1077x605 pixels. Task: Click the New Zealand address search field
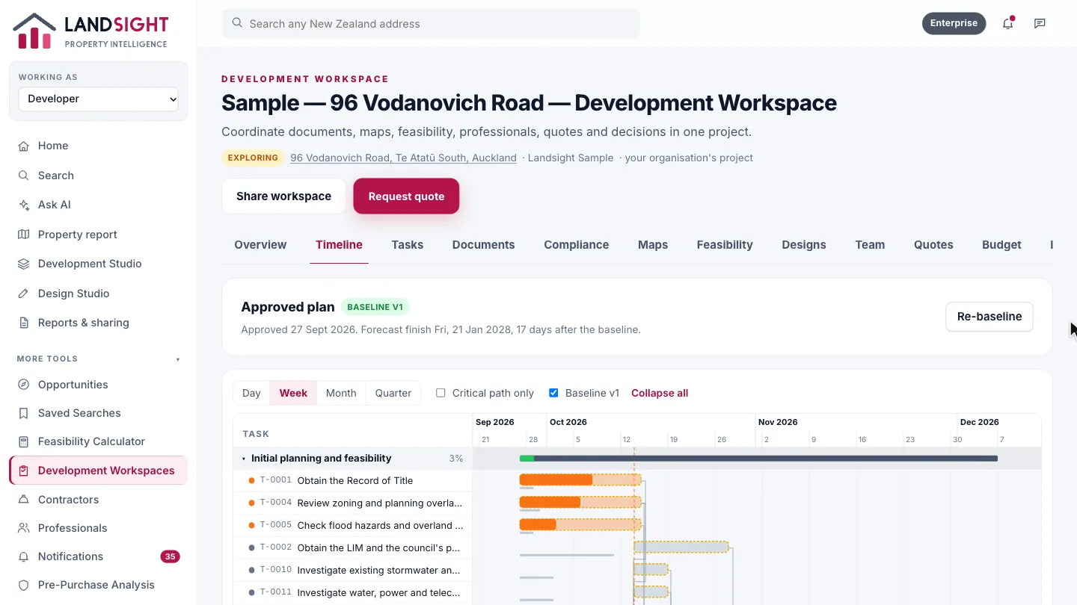pyautogui.click(x=431, y=24)
